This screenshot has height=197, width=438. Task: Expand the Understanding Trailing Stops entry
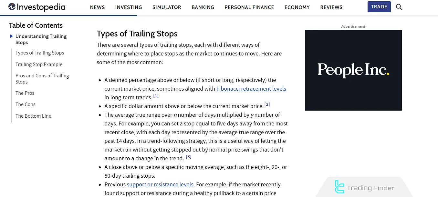point(41,39)
